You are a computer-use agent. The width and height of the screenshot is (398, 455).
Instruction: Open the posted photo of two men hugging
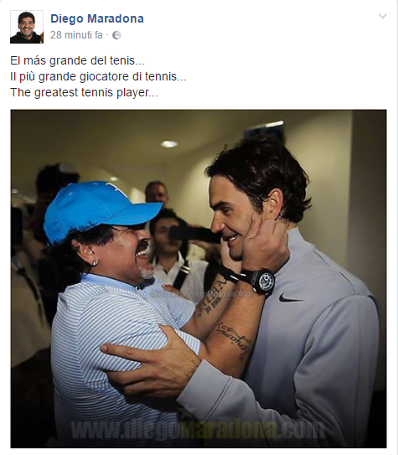click(199, 278)
